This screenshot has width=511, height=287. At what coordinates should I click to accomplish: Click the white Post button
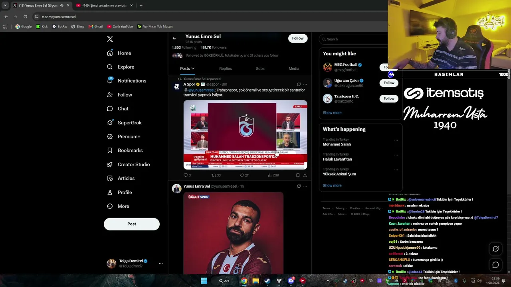[x=132, y=224]
